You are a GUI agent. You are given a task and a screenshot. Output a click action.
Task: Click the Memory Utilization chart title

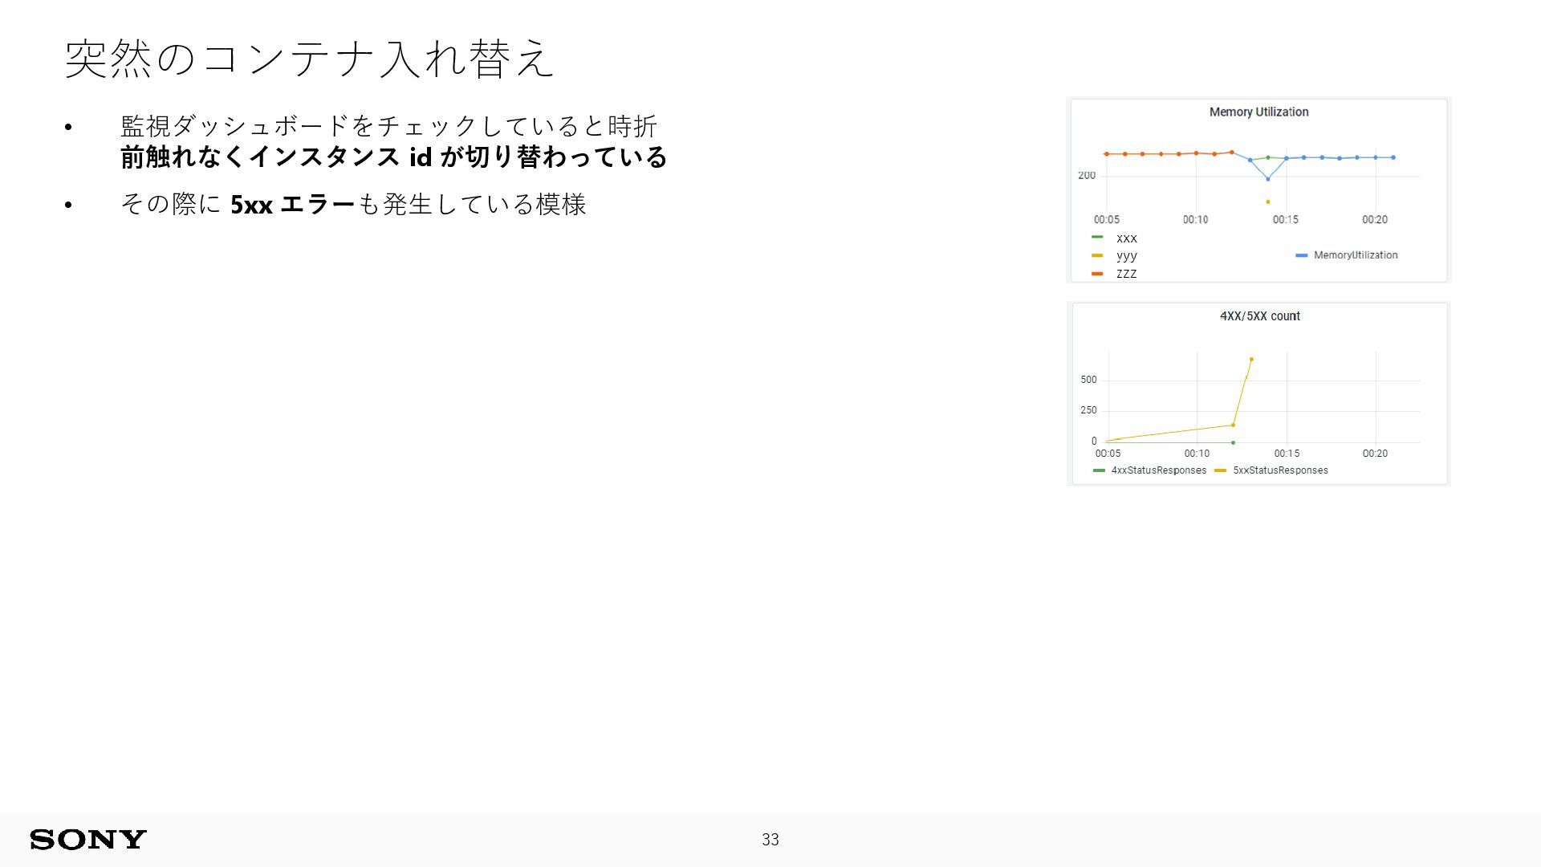[1258, 112]
